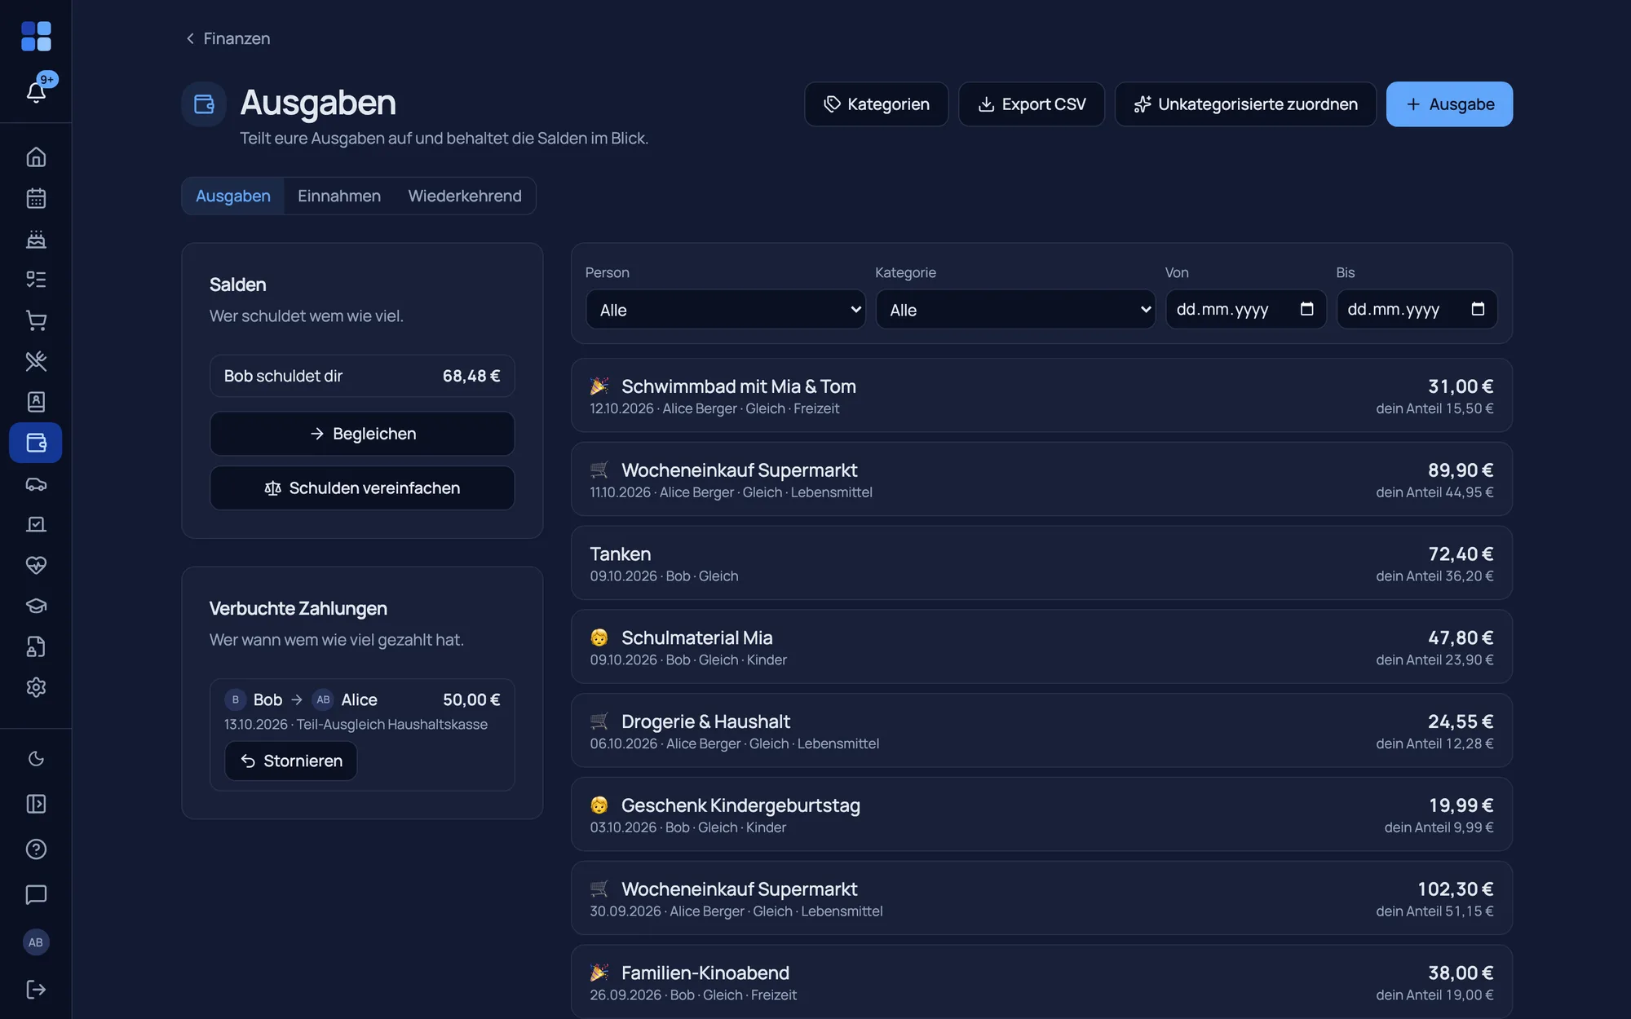Click Export CSV button
Image resolution: width=1631 pixels, height=1019 pixels.
[x=1032, y=104]
